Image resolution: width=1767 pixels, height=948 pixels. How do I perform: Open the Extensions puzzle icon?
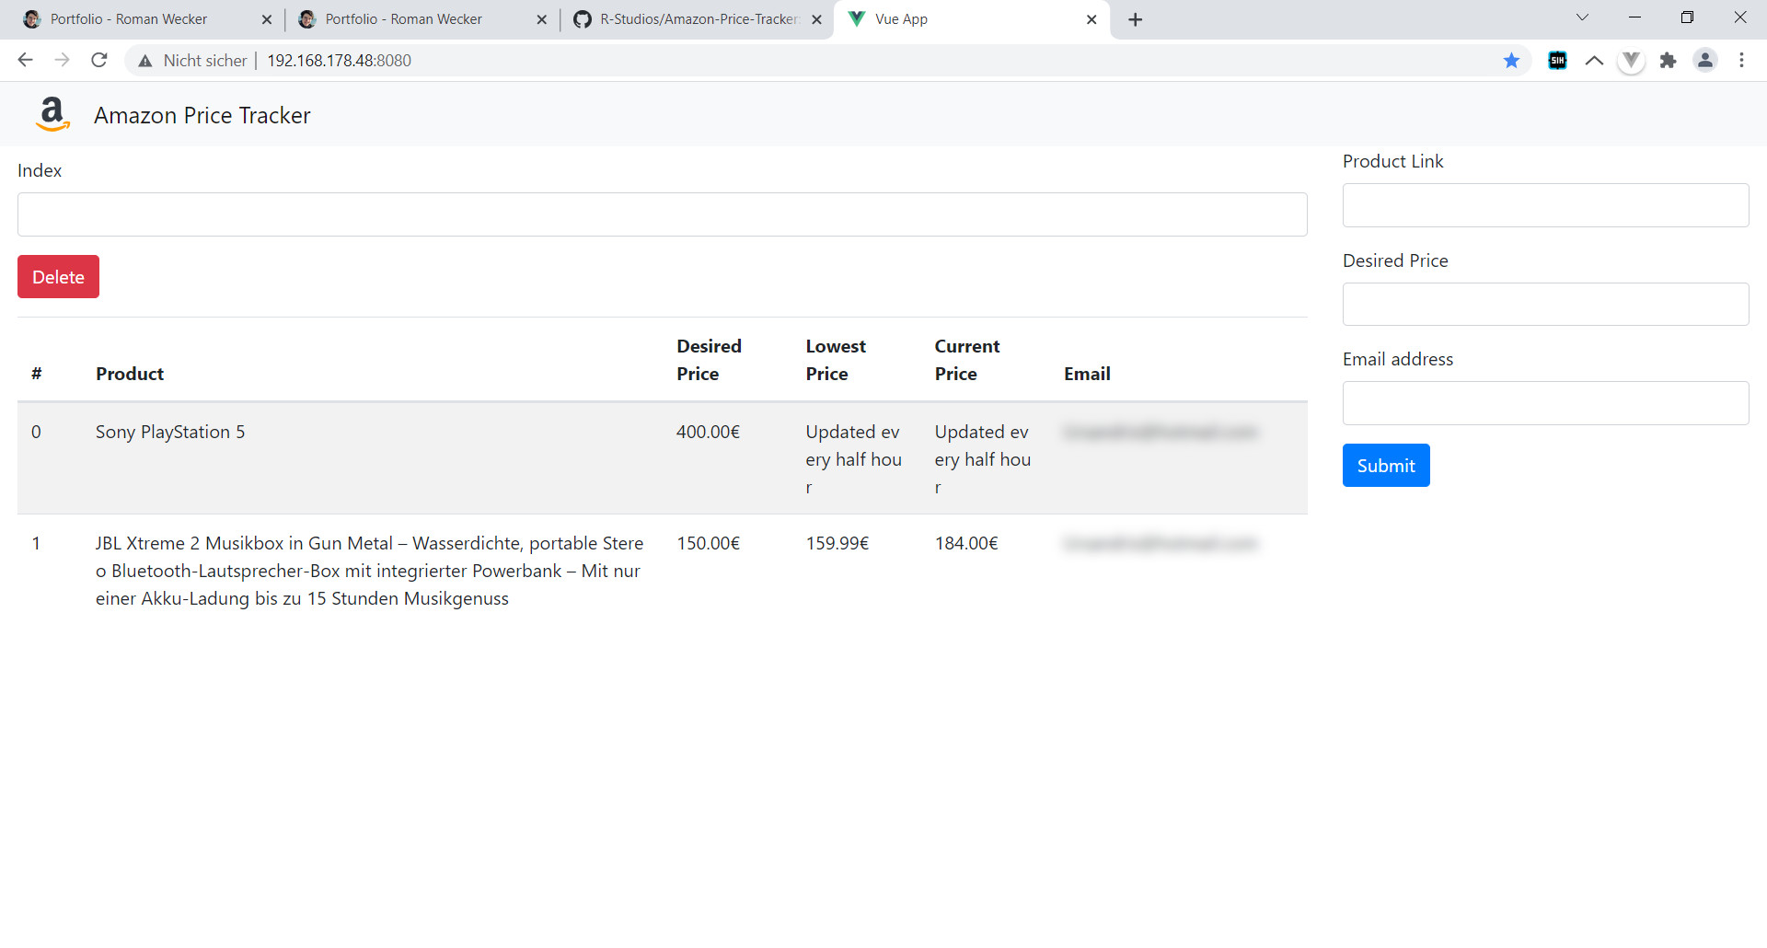pos(1668,61)
